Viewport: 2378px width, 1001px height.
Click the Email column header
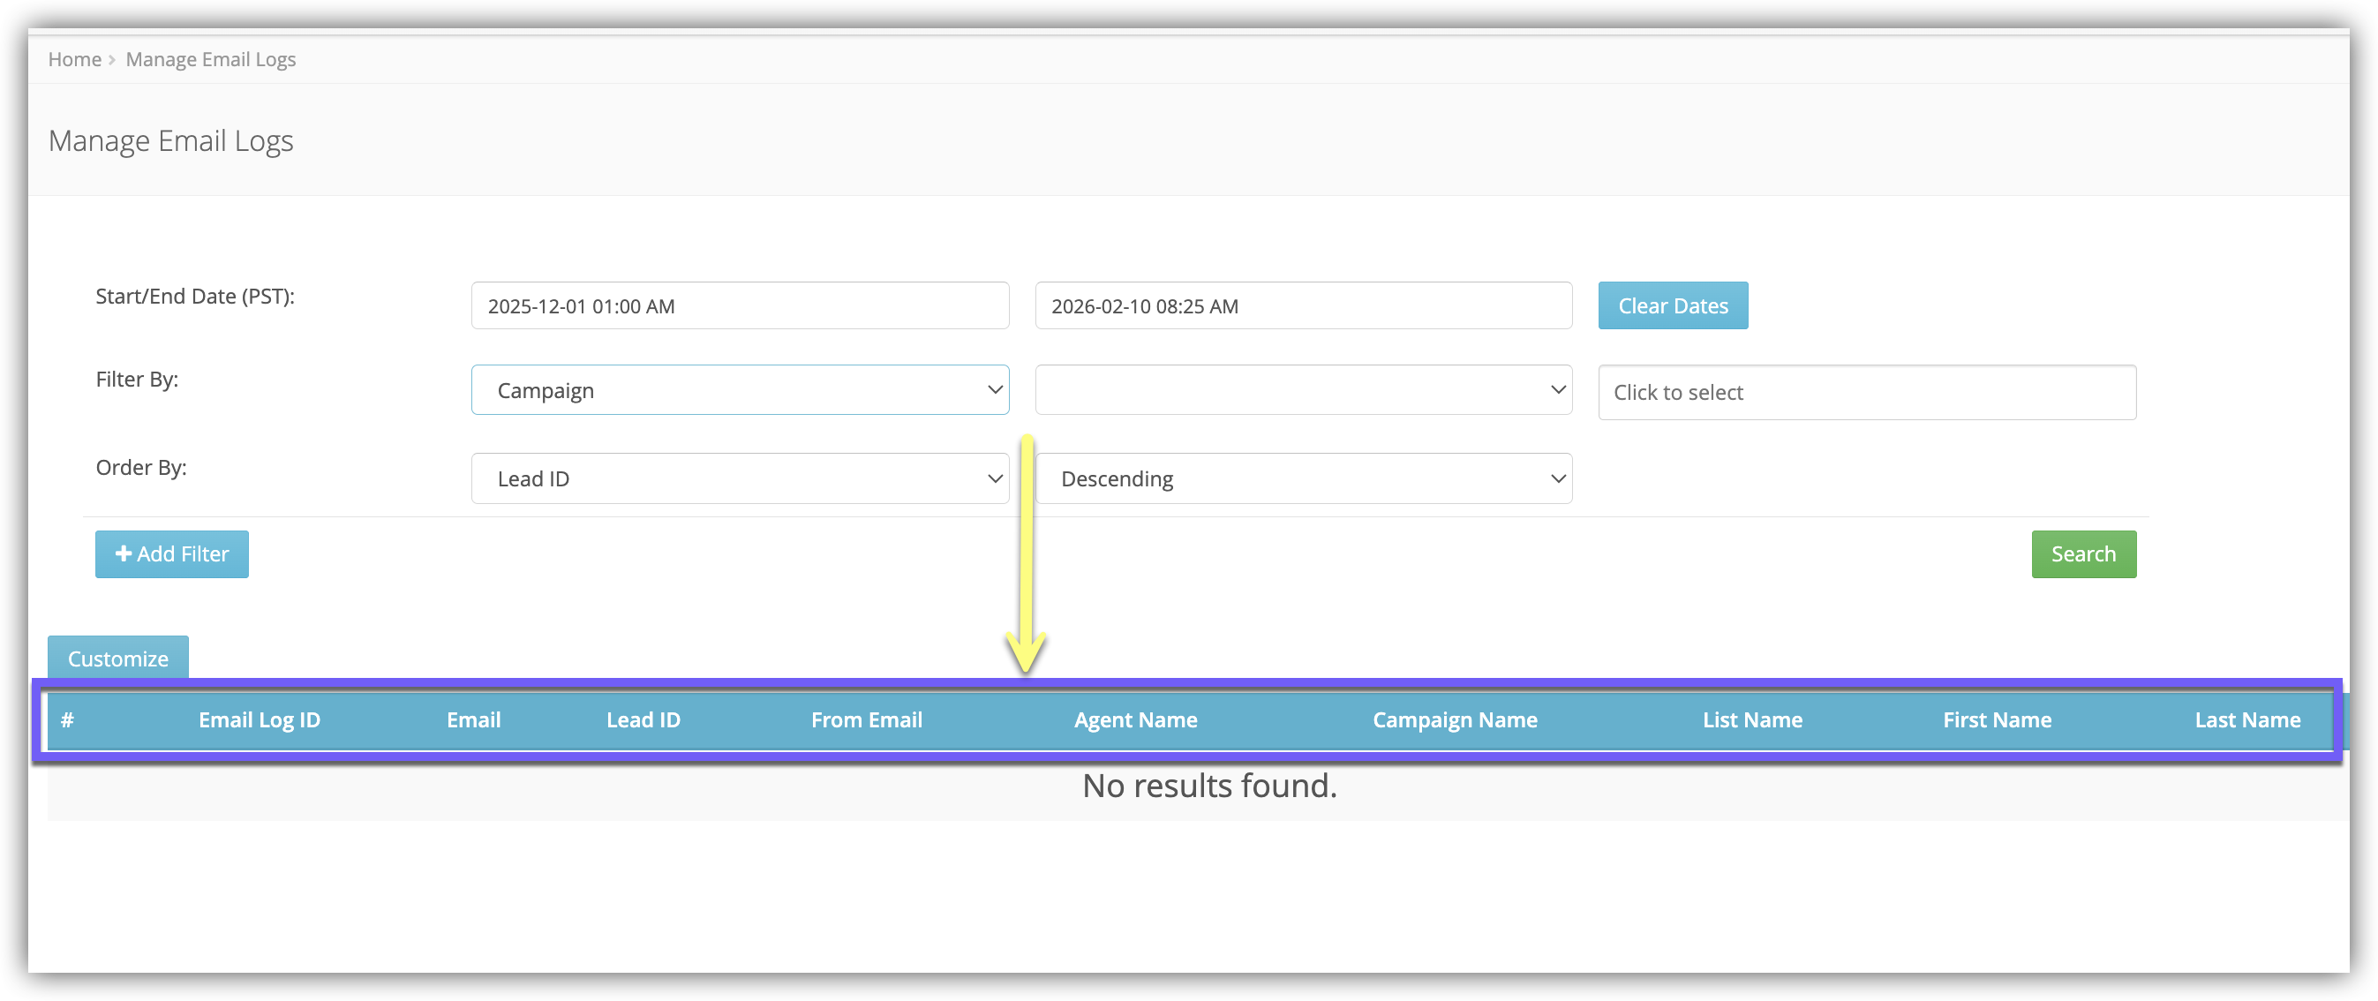pyautogui.click(x=473, y=720)
